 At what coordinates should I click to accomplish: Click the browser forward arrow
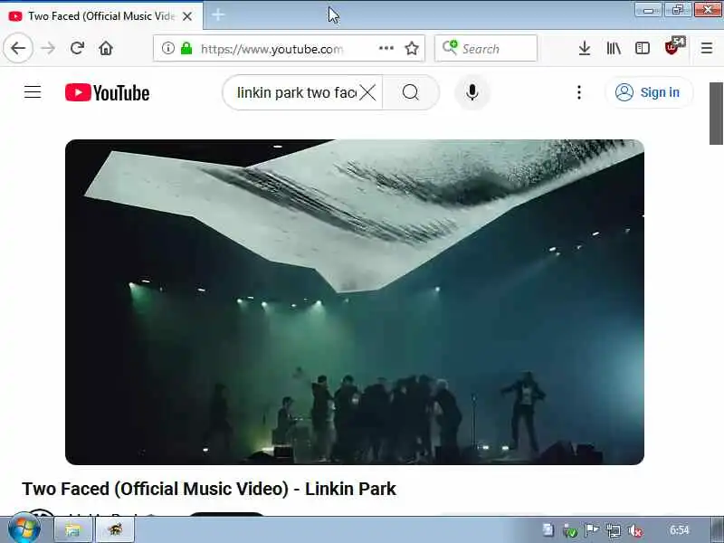pos(48,48)
